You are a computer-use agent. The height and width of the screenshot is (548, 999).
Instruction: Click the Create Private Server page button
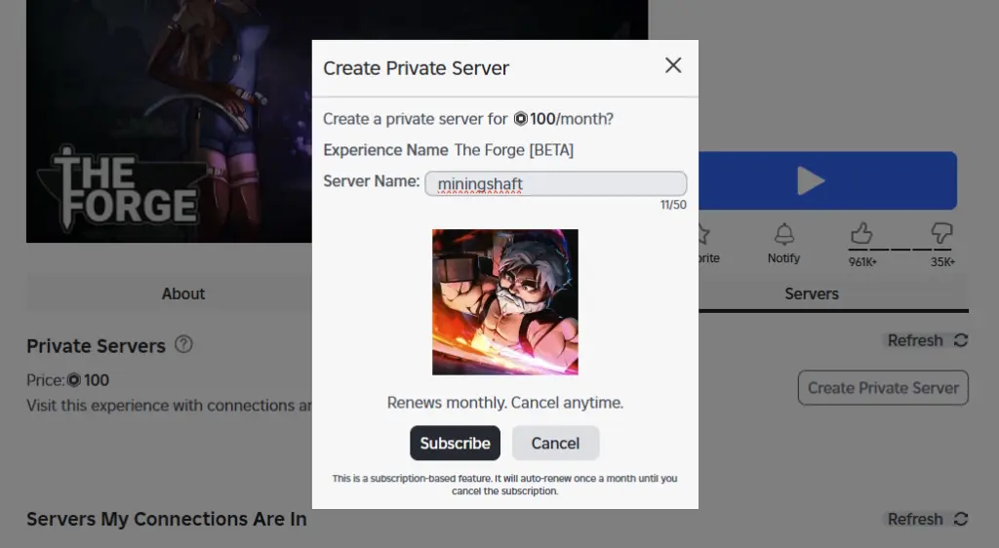pos(883,387)
